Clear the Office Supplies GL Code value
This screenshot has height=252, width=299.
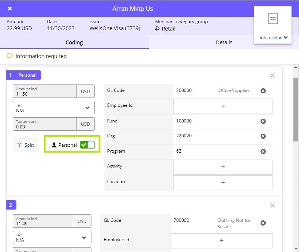click(263, 91)
